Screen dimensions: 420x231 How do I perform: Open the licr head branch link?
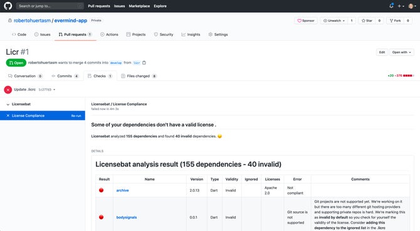[x=137, y=63]
